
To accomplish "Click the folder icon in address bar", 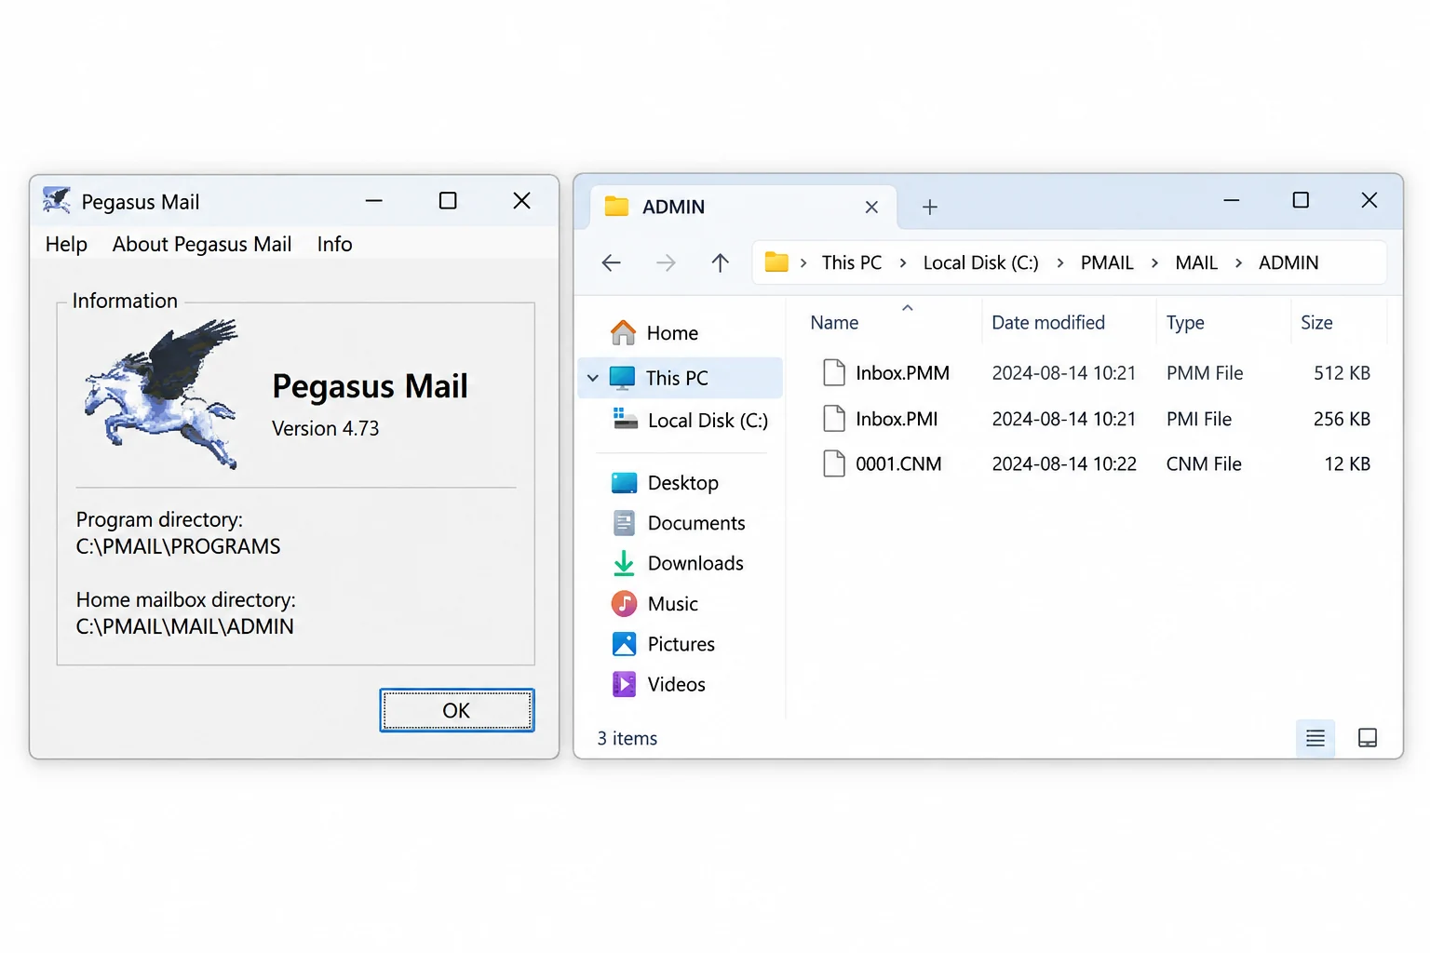I will pyautogui.click(x=776, y=262).
